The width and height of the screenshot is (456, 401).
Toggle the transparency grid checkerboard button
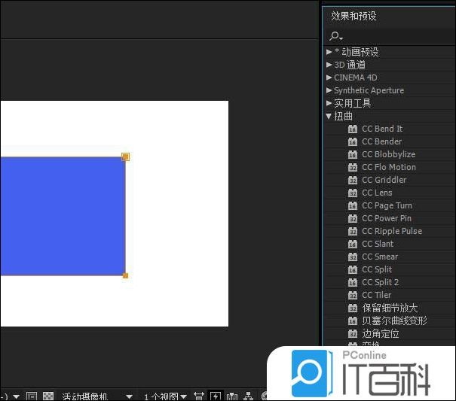coord(48,396)
